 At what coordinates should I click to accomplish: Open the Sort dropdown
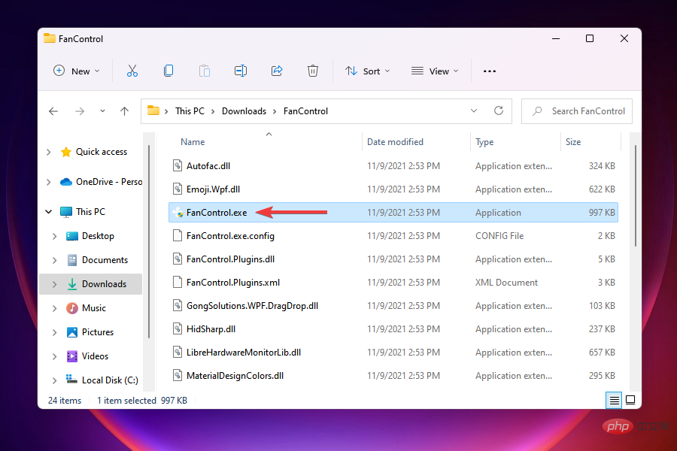pyautogui.click(x=367, y=71)
